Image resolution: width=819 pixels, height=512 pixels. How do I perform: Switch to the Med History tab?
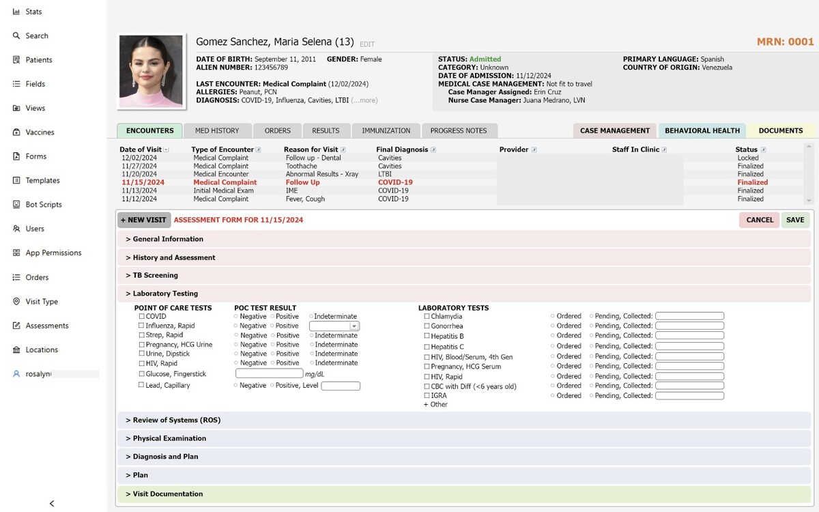pos(217,130)
